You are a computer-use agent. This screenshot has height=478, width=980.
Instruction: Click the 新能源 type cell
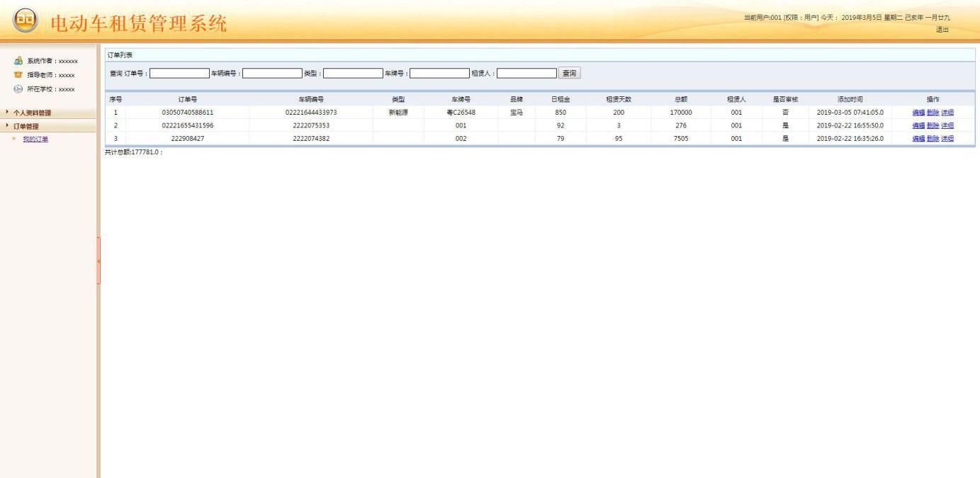coord(398,112)
